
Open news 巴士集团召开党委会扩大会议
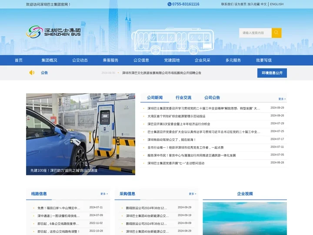pos(203,132)
